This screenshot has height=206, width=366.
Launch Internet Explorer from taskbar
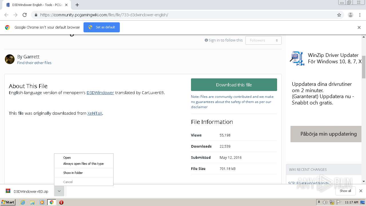pyautogui.click(x=23, y=202)
